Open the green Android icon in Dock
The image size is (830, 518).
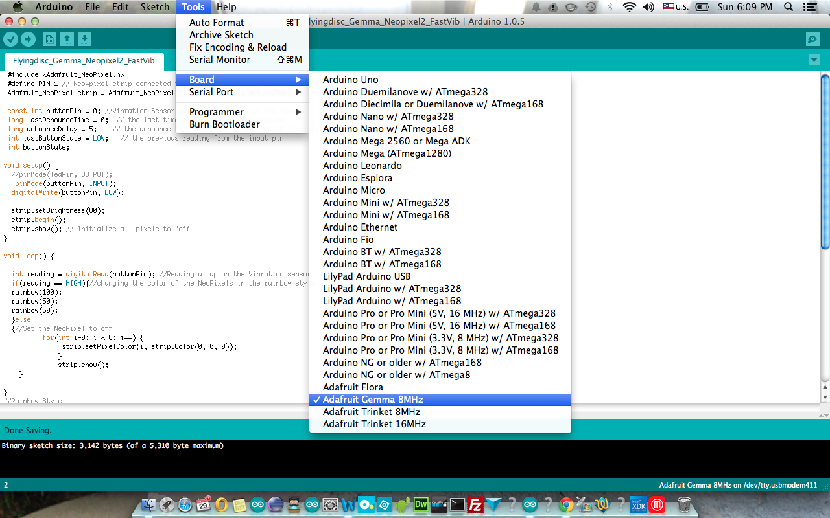pyautogui.click(x=402, y=504)
